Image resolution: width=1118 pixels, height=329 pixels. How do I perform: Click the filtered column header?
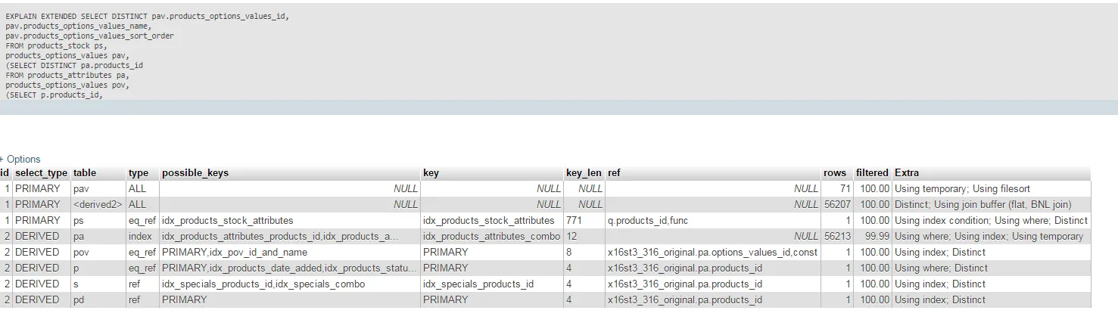pyautogui.click(x=872, y=172)
